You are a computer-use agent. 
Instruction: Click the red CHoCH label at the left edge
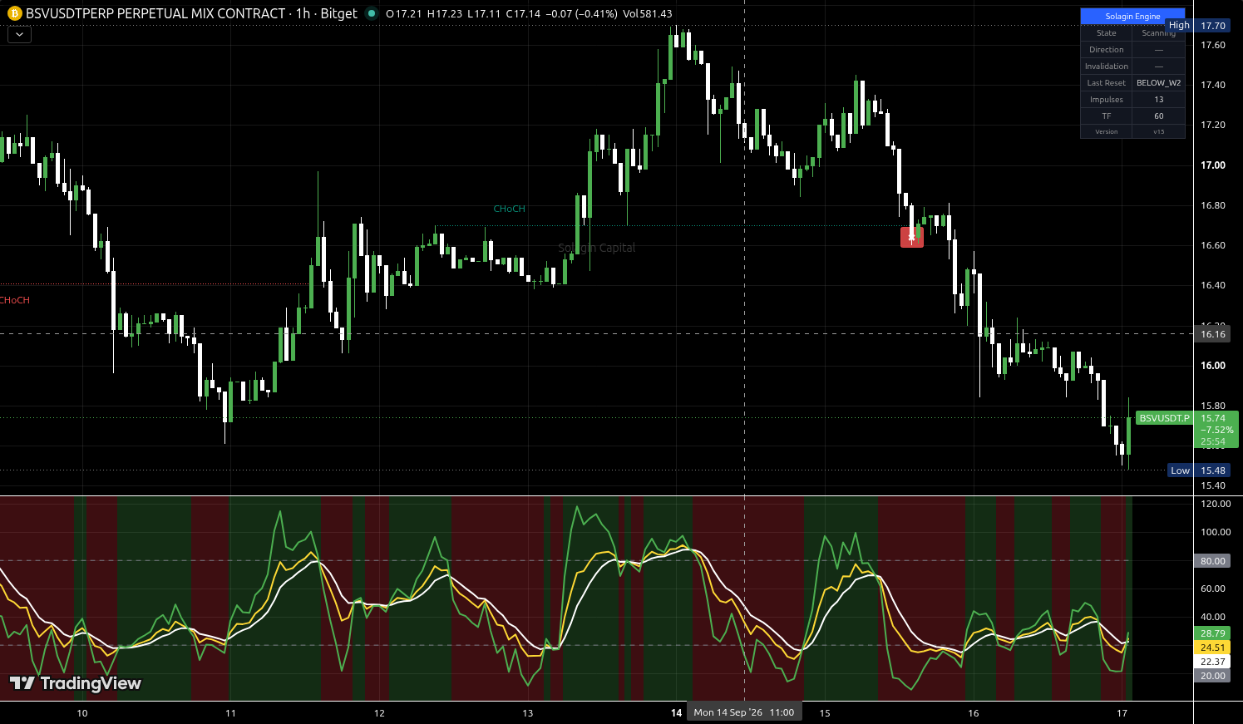coord(15,300)
